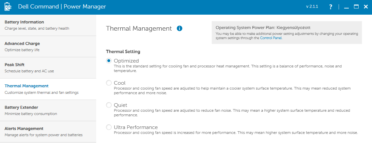Click the Thermal Management info icon
The height and width of the screenshot is (143, 372).
(180, 29)
